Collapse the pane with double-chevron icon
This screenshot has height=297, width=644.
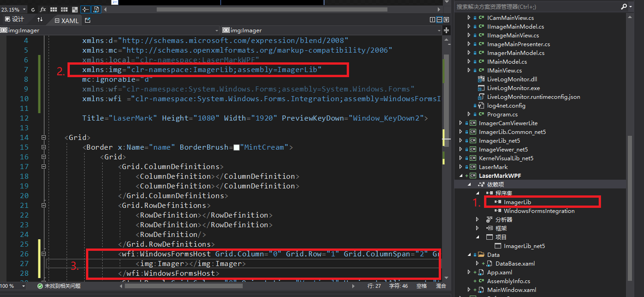pyautogui.click(x=446, y=19)
